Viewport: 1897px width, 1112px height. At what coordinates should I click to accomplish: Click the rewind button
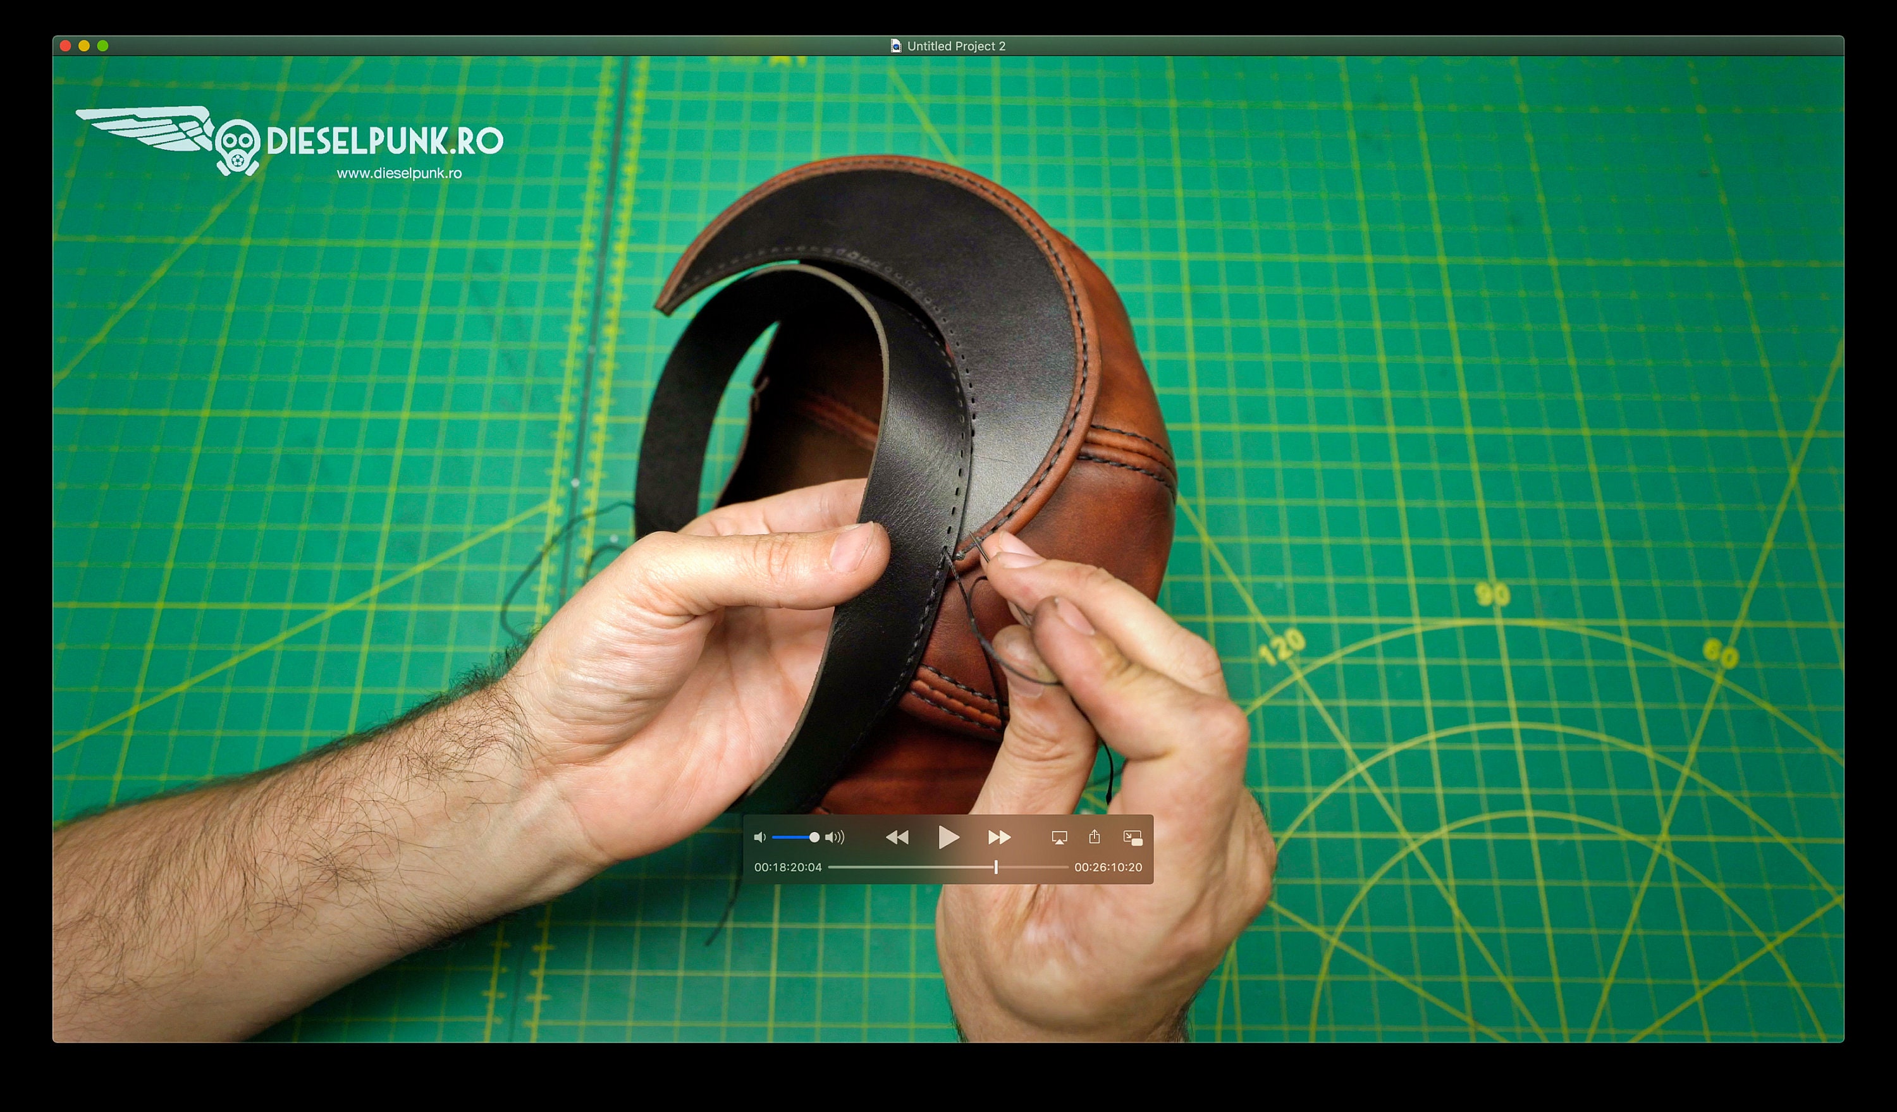pyautogui.click(x=897, y=838)
